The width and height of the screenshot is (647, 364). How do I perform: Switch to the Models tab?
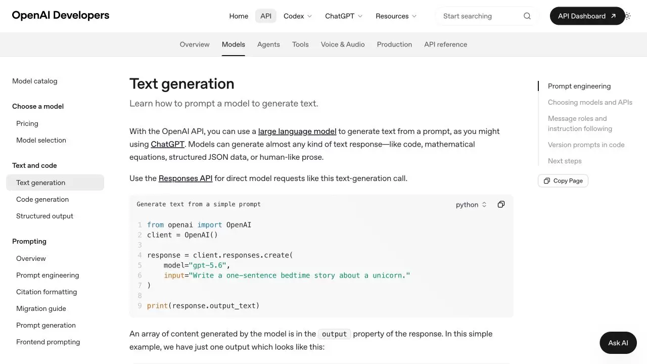pyautogui.click(x=234, y=44)
